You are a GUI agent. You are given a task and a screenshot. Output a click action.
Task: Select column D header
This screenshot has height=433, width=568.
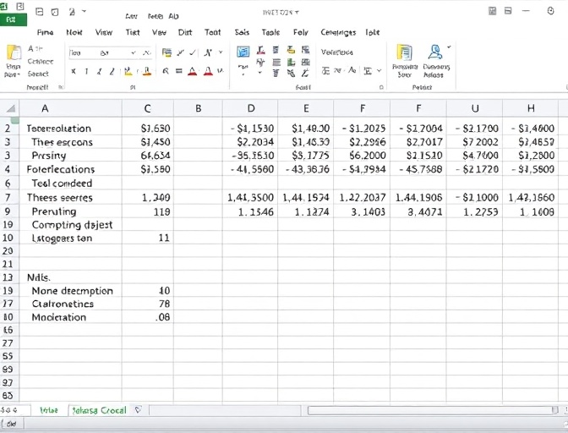250,108
